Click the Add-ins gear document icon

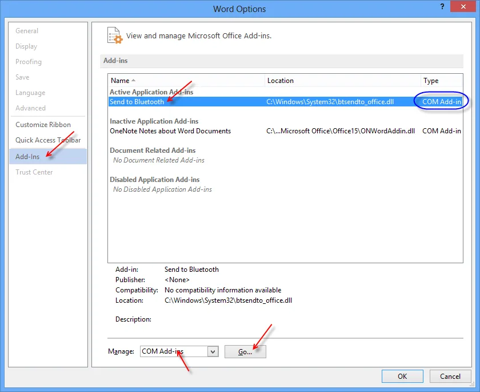pyautogui.click(x=115, y=35)
